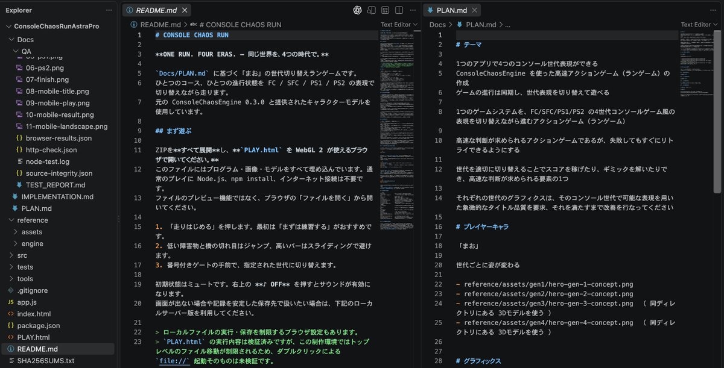Click the editor layout icon beside split editor
Image resolution: width=724 pixels, height=368 pixels.
point(384,10)
